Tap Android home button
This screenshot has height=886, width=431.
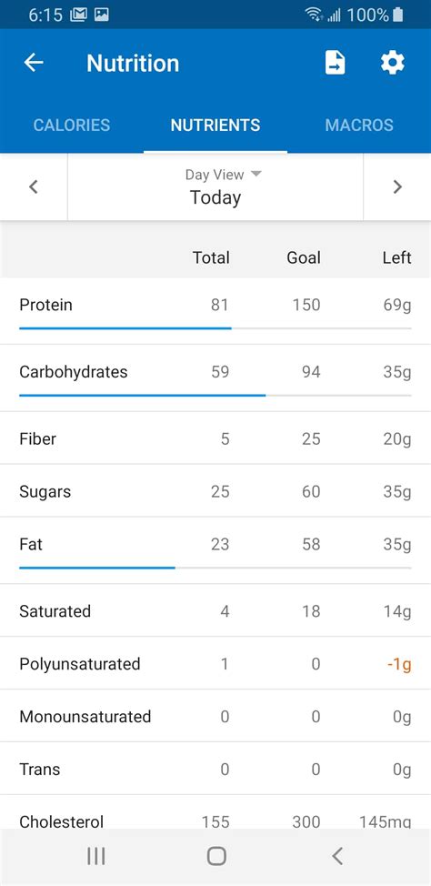pos(216,857)
